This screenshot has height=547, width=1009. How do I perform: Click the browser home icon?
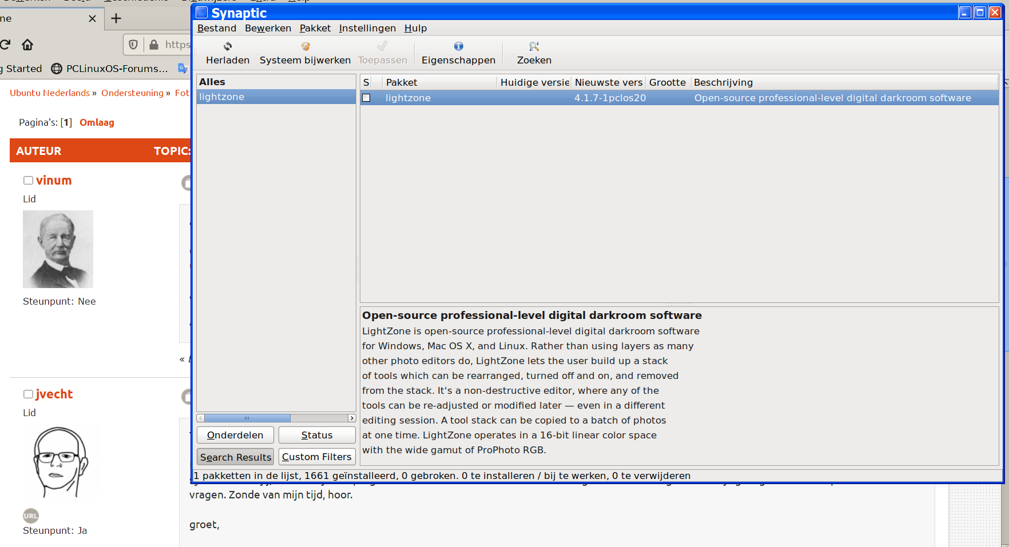27,45
